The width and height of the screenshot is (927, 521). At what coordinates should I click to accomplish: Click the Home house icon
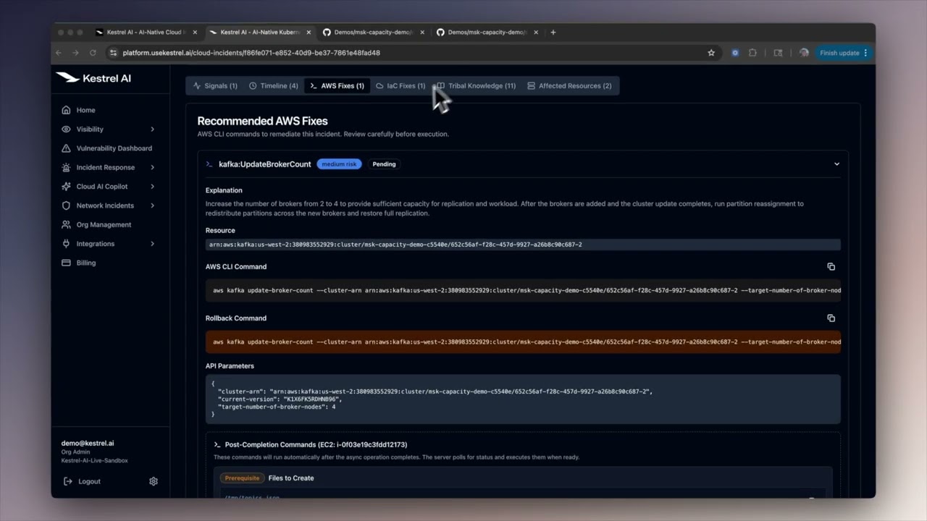coord(66,110)
